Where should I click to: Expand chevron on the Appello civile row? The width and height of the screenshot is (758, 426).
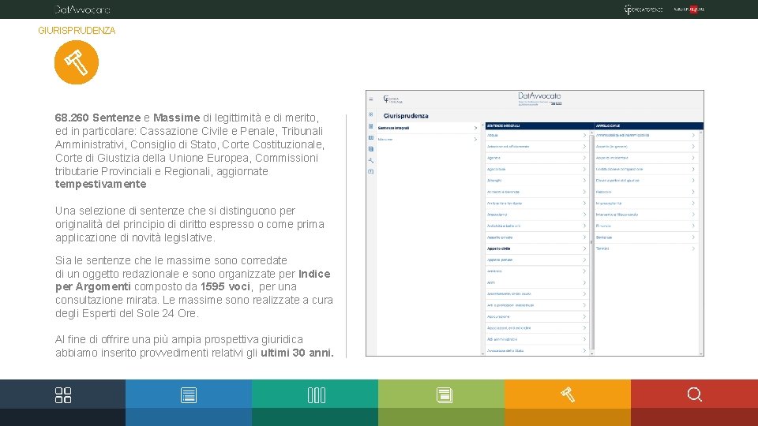pyautogui.click(x=584, y=248)
